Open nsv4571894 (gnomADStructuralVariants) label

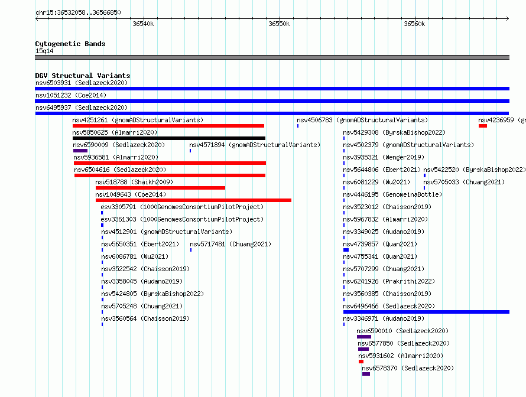(255, 145)
